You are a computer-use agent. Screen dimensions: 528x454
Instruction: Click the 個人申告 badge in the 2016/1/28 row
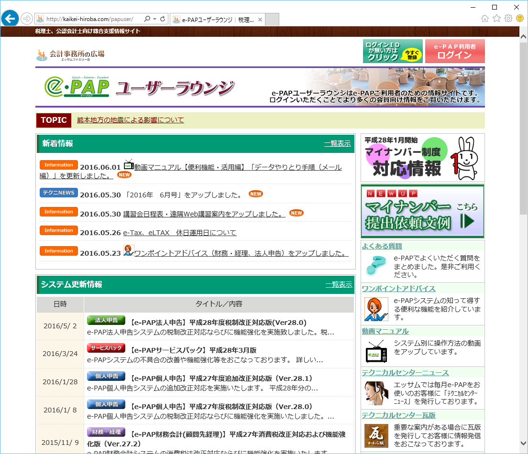point(106,376)
